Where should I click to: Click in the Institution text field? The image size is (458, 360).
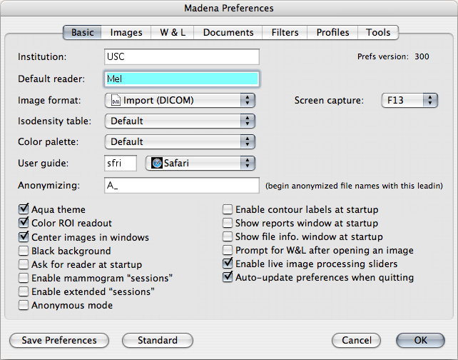tap(181, 56)
